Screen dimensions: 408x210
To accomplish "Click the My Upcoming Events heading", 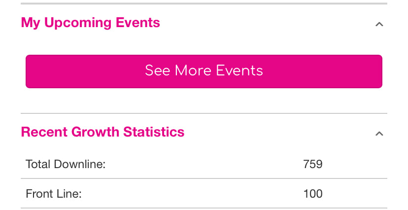I will (x=90, y=23).
